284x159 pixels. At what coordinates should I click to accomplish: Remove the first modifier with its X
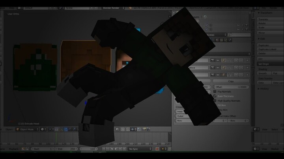247,60
